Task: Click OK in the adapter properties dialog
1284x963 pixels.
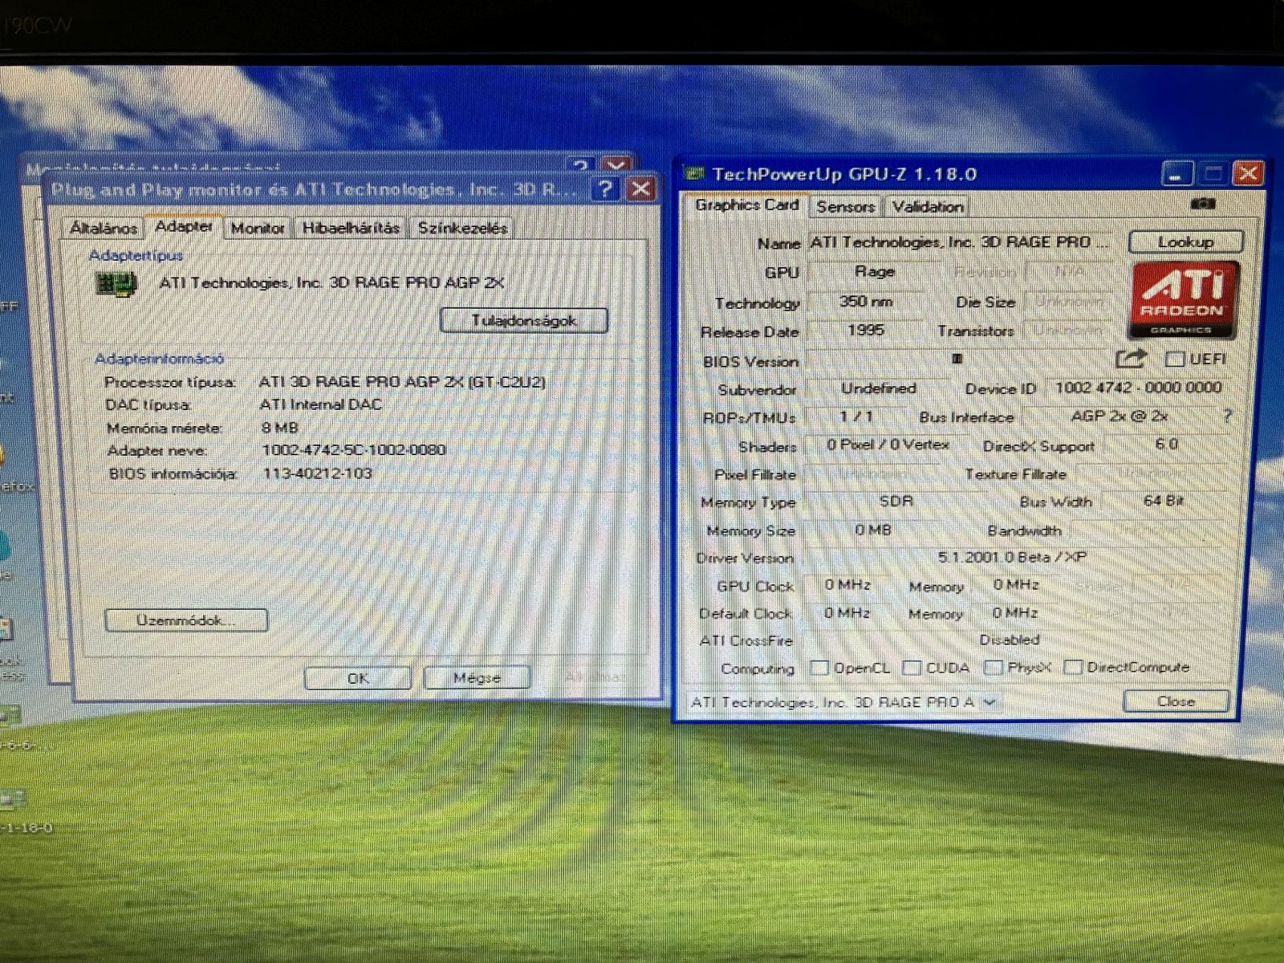Action: pos(358,678)
